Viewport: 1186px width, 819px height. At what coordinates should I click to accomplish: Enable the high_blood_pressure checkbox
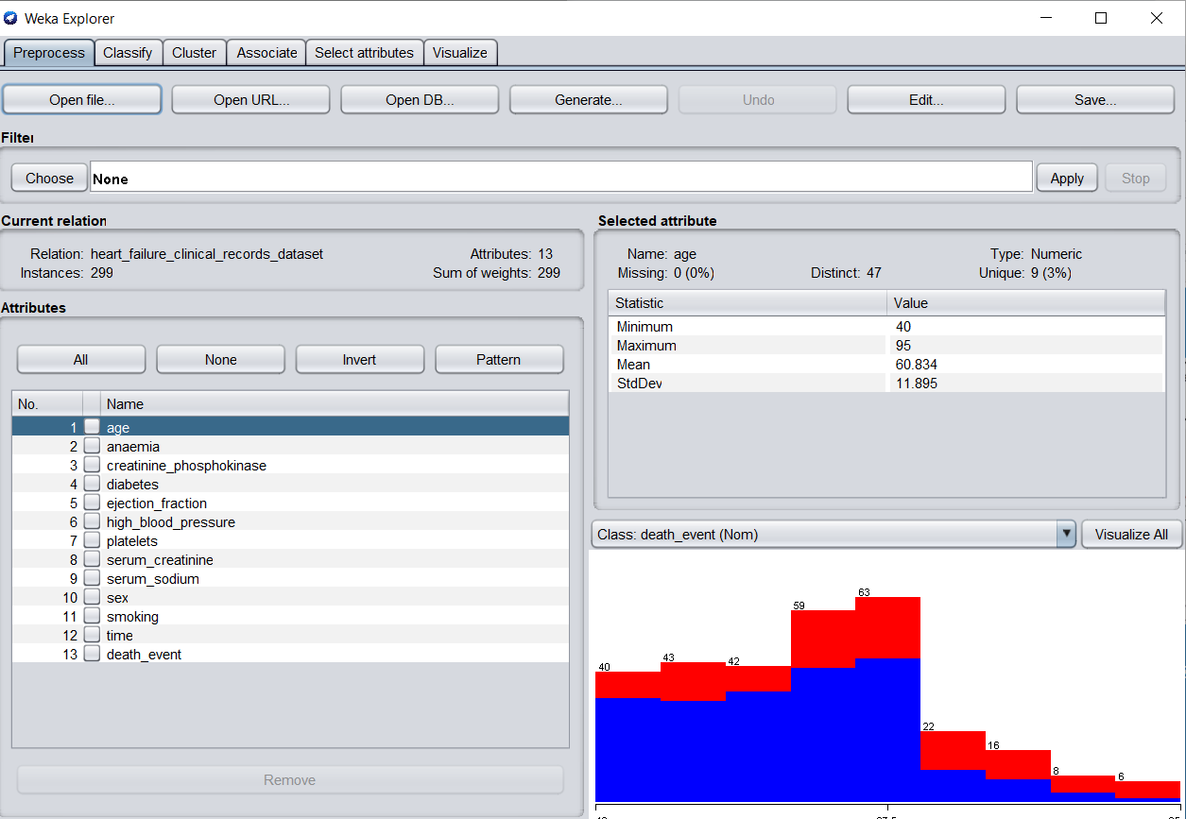92,521
